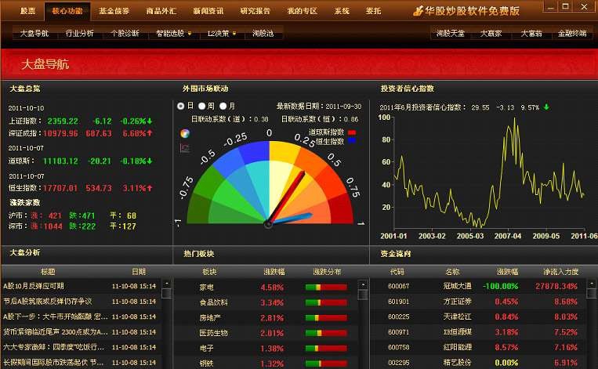
Task: Open the 我的专区 menu
Action: 302,11
